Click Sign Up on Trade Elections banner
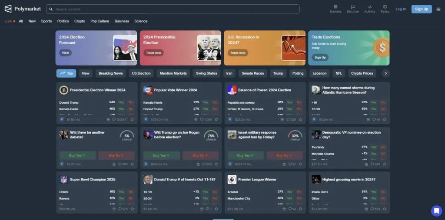The width and height of the screenshot is (445, 220). [320, 57]
